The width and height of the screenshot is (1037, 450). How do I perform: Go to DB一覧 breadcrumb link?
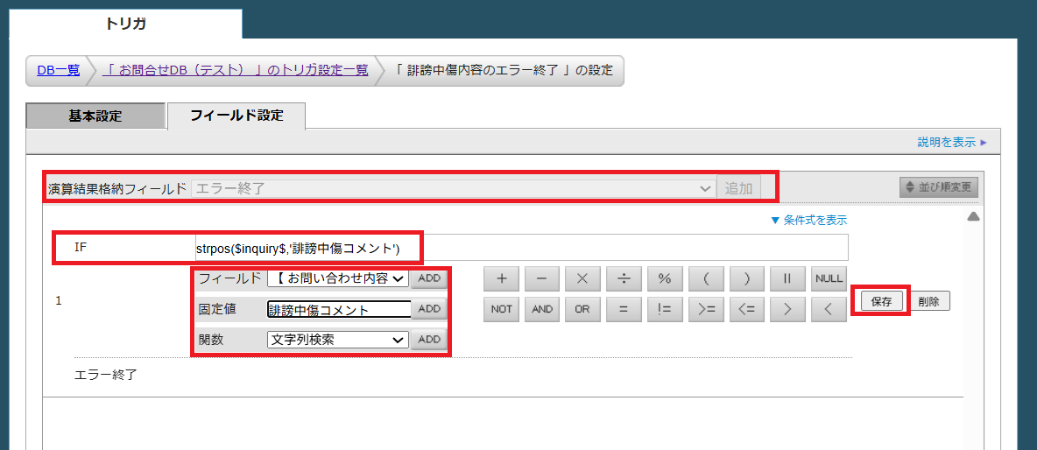(58, 70)
